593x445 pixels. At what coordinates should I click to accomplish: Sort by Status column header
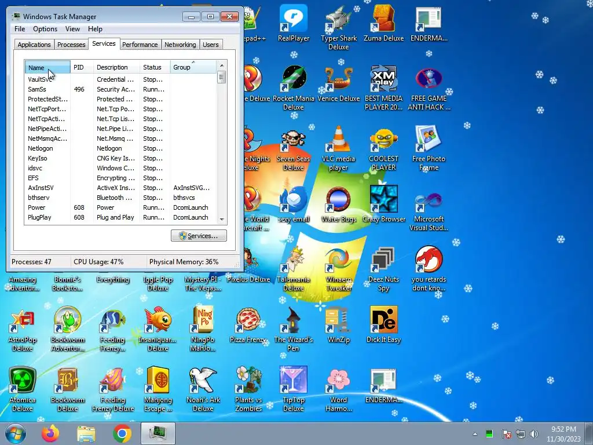coord(155,67)
